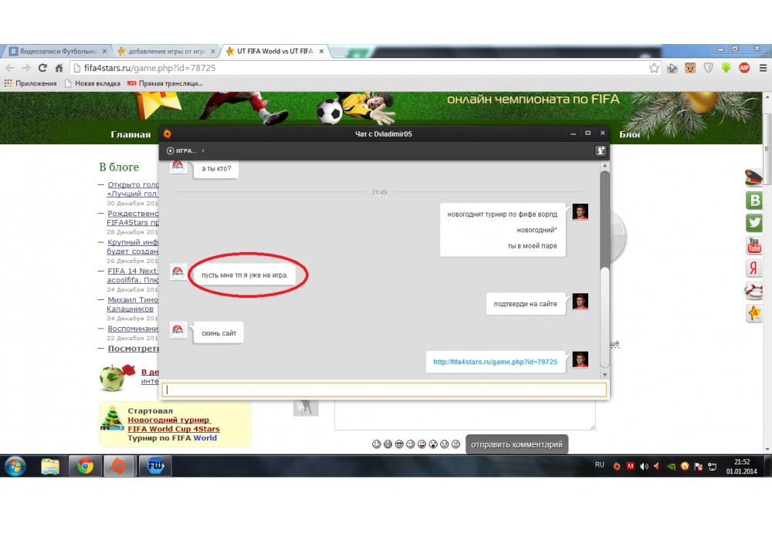
Task: Expand the ИГРА game dropdown in chat
Action: [x=186, y=150]
